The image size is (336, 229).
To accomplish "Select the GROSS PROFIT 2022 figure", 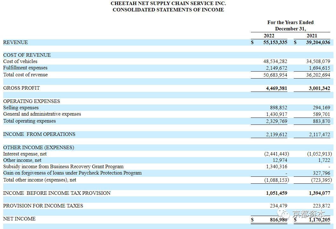I will pyautogui.click(x=277, y=88).
